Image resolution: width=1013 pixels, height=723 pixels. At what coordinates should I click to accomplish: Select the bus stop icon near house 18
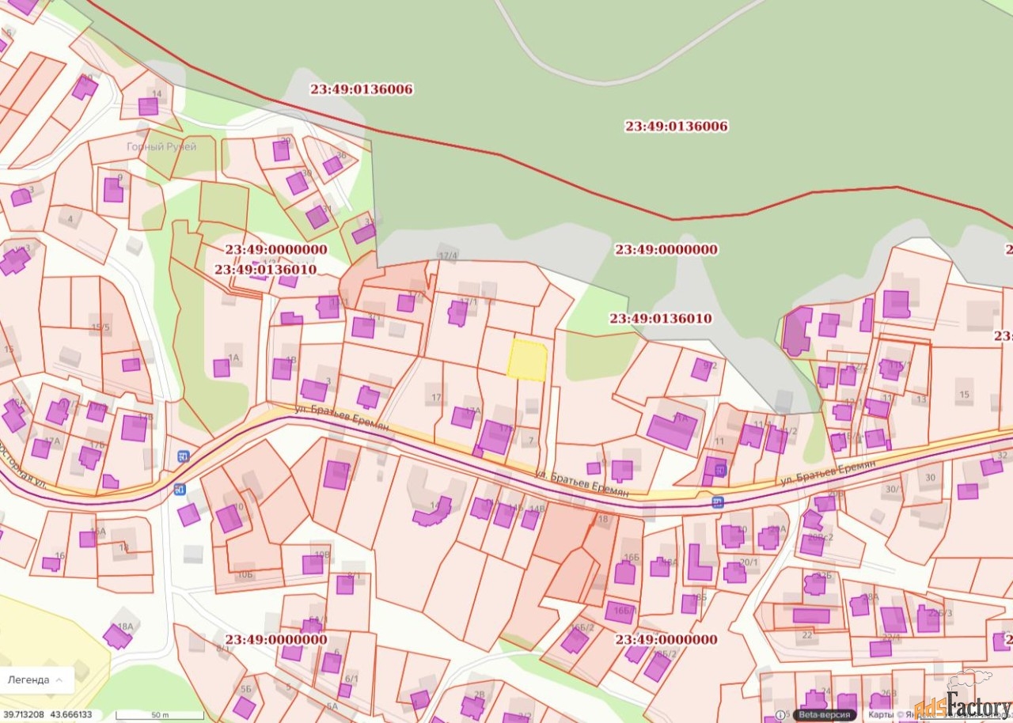coord(717,502)
